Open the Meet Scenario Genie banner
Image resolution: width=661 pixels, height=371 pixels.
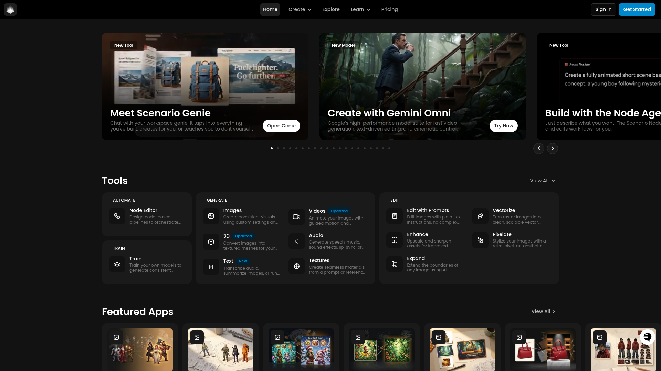205,87
